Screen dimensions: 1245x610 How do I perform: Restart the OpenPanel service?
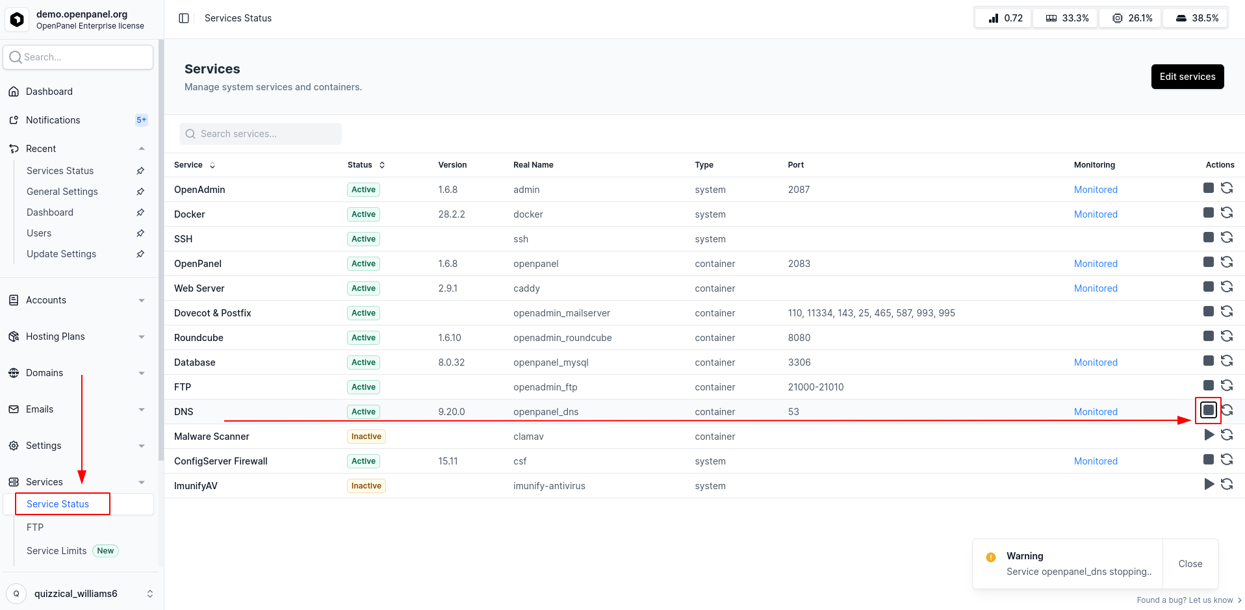click(x=1227, y=262)
